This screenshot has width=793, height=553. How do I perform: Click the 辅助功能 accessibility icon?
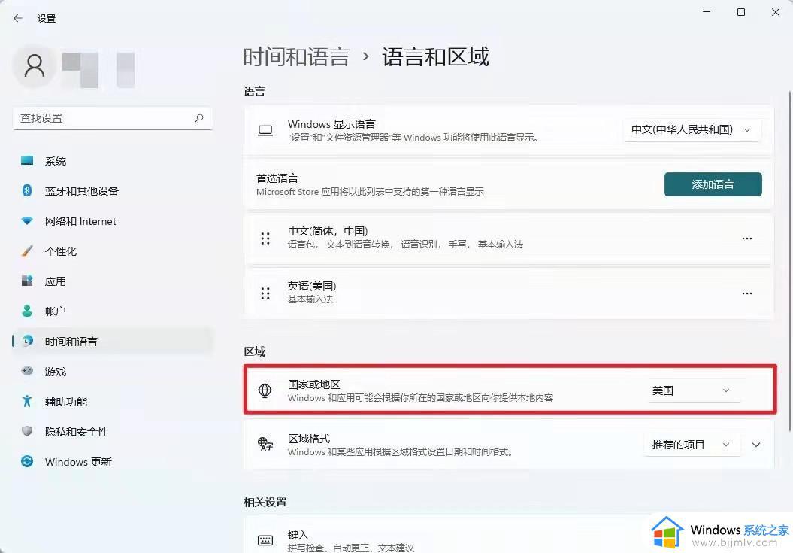point(27,401)
